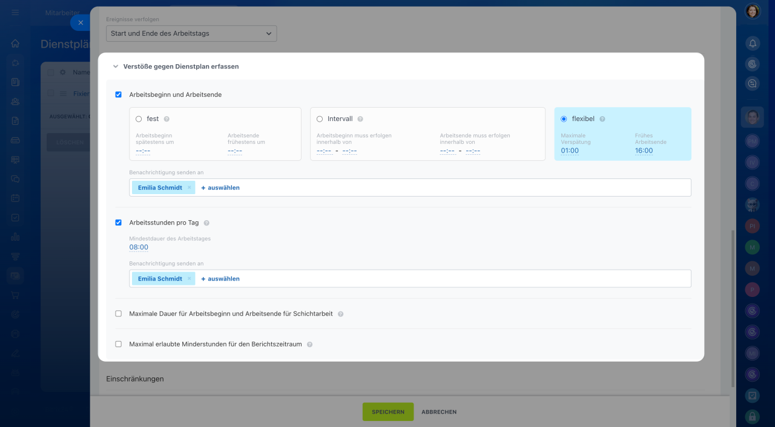Select the fest radio option
This screenshot has height=427, width=775.
coord(139,119)
